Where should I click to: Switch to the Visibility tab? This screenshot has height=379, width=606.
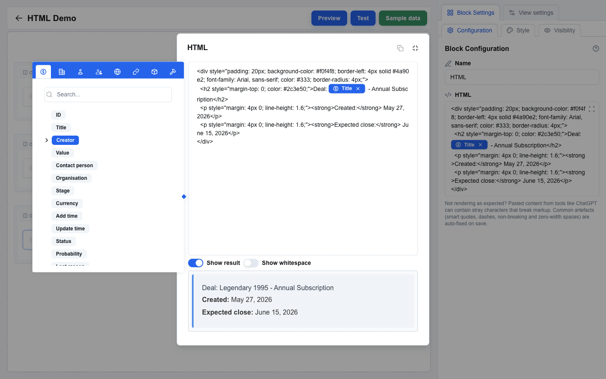point(559,30)
